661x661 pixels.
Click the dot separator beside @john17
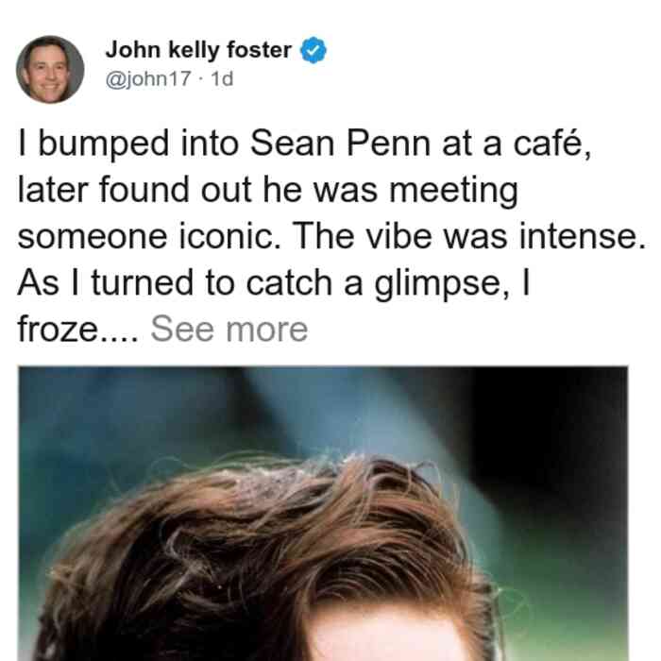click(x=201, y=79)
